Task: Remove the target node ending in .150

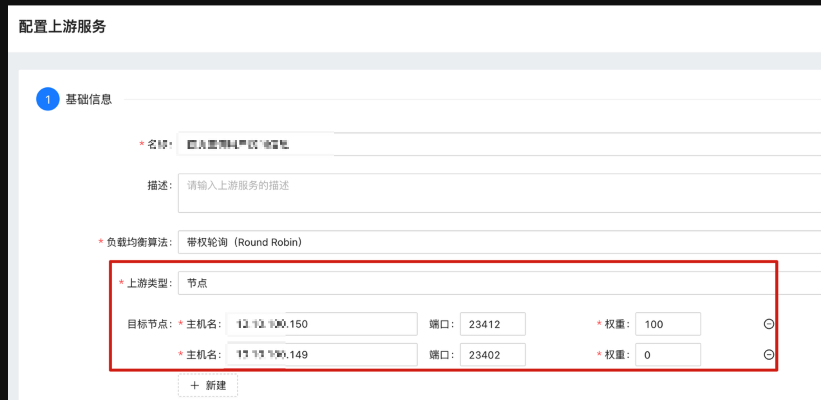Action: [769, 324]
